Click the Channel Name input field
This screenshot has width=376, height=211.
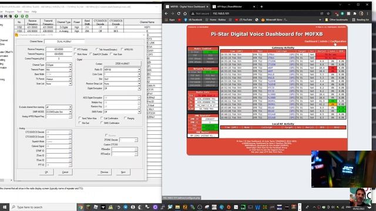64,42
